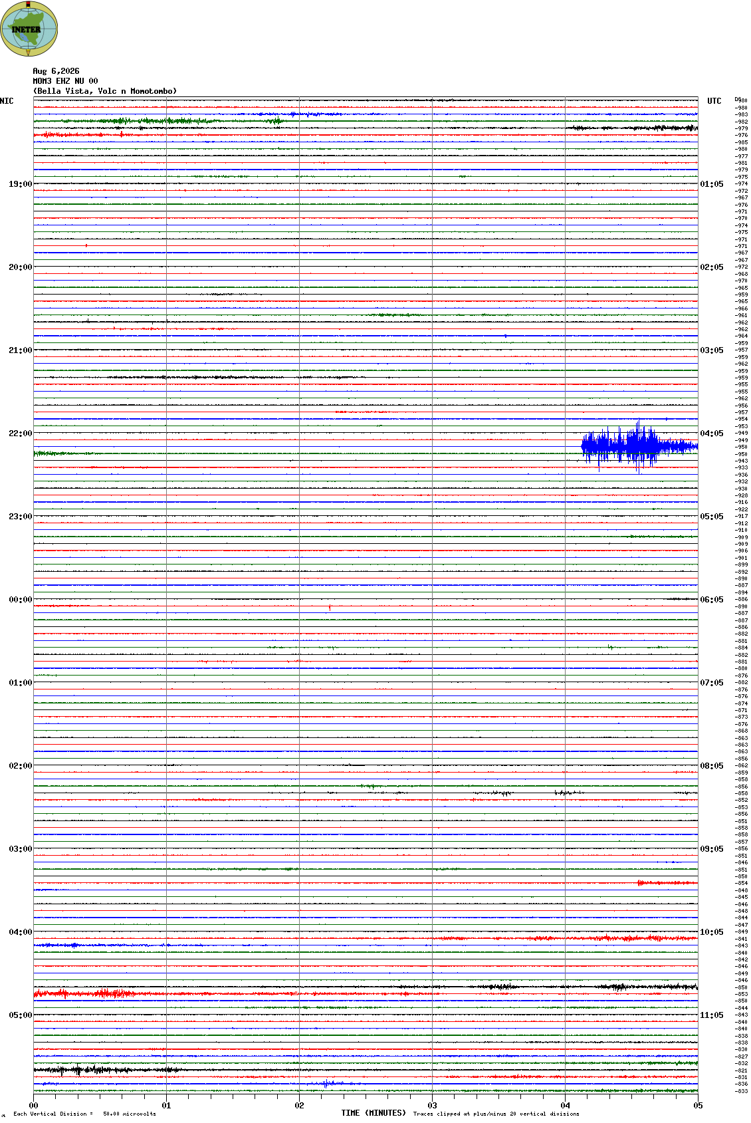Click the large blue seismic event burst
The width and height of the screenshot is (751, 1123).
639,445
